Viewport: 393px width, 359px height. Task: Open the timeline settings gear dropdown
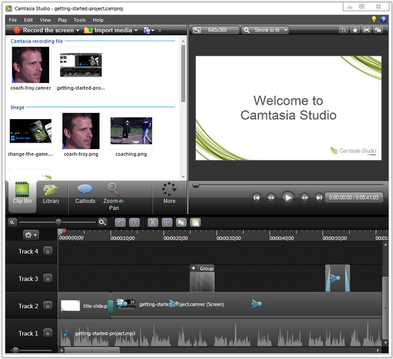[30, 235]
